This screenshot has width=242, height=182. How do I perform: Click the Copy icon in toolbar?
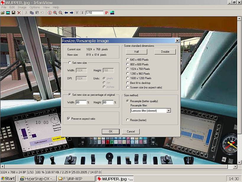32,13
